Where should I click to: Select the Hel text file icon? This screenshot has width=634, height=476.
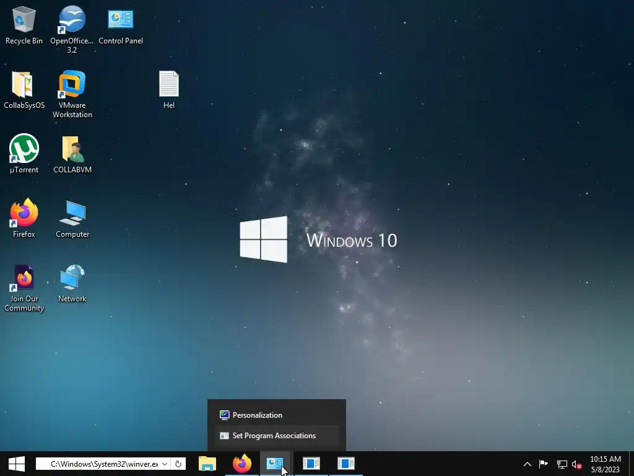pyautogui.click(x=169, y=90)
